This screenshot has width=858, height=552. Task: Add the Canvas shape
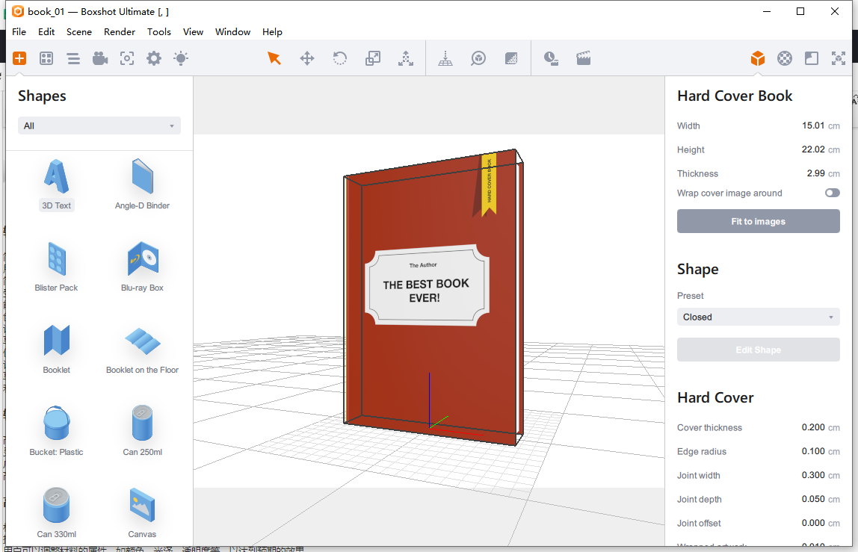pyautogui.click(x=142, y=512)
